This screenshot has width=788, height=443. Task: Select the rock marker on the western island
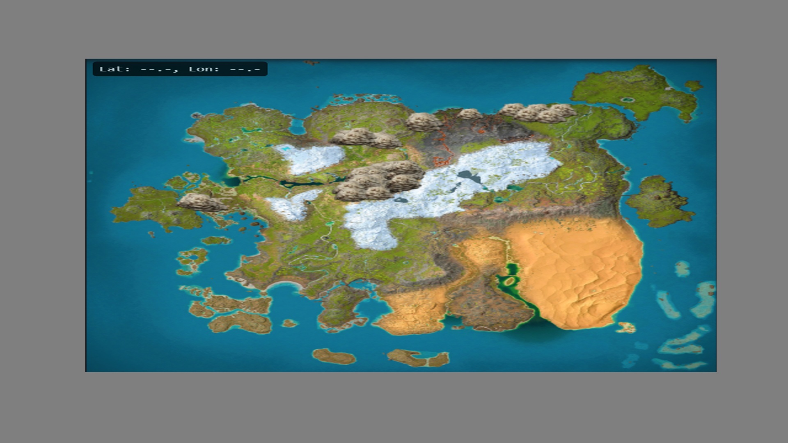(x=202, y=202)
